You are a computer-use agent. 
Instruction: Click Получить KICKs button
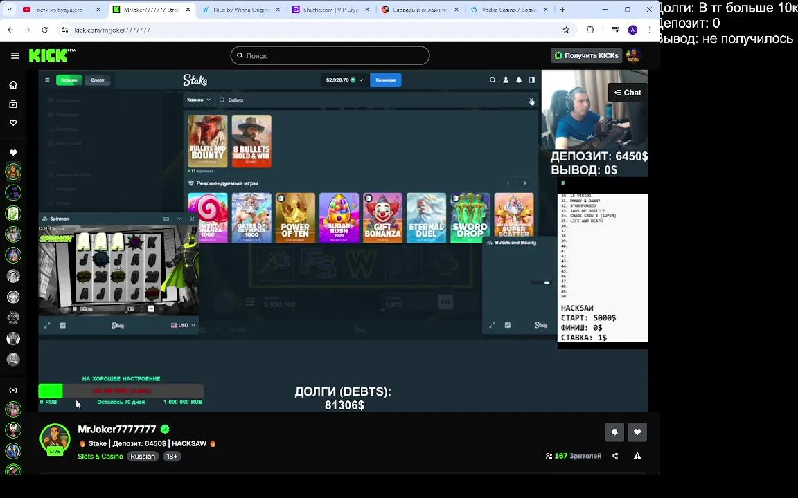586,55
